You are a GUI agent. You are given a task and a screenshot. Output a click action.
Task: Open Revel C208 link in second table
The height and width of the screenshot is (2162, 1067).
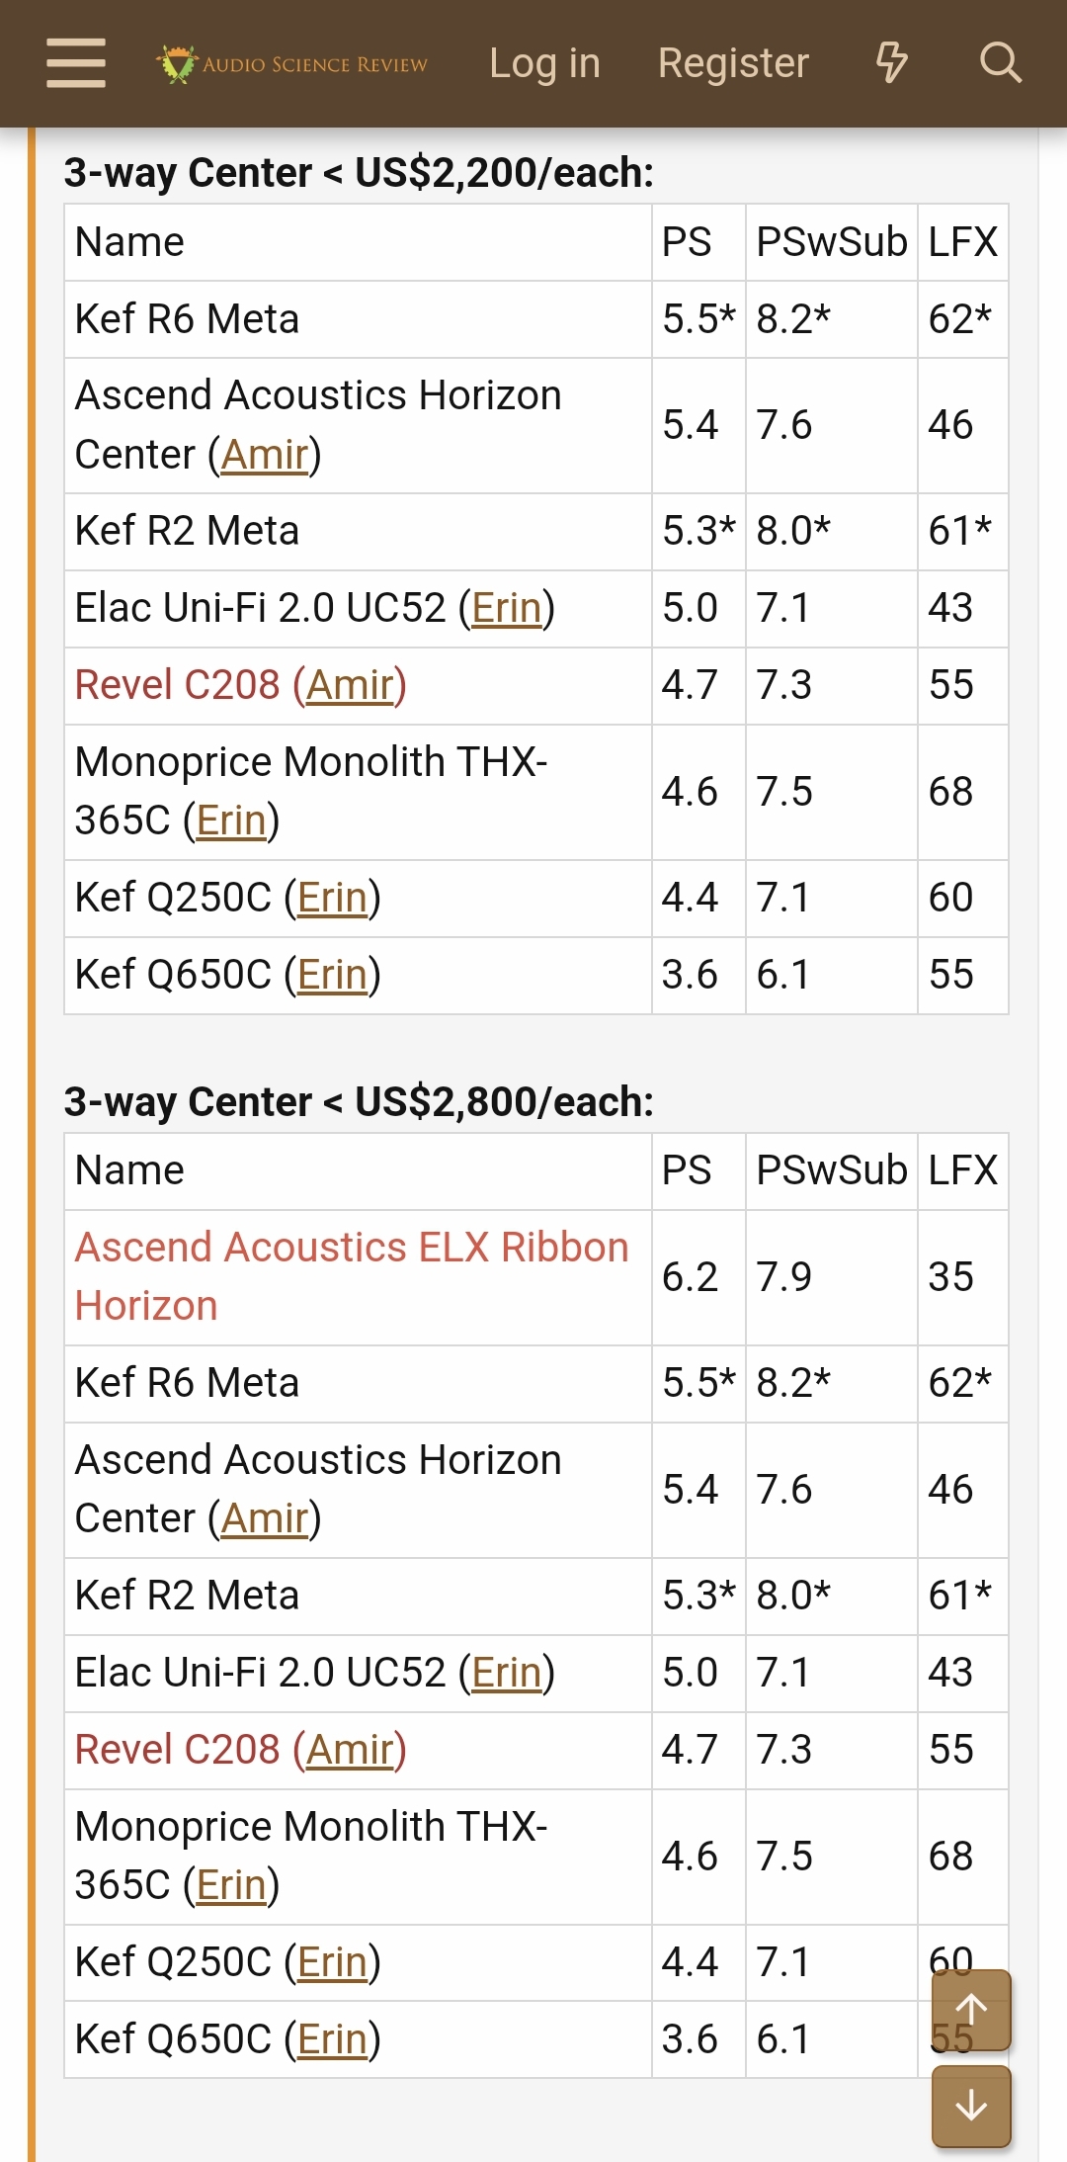241,1750
